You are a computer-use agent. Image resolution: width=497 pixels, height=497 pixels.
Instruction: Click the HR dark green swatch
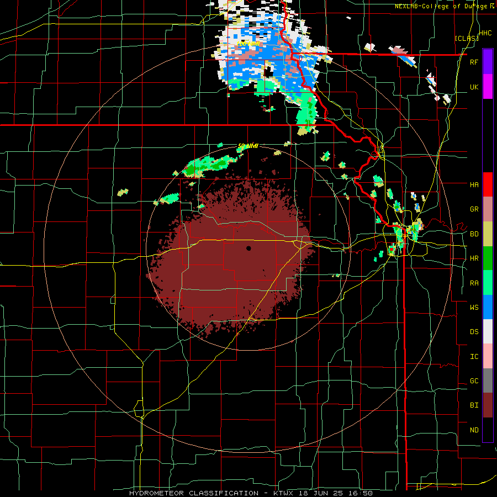[x=488, y=258]
